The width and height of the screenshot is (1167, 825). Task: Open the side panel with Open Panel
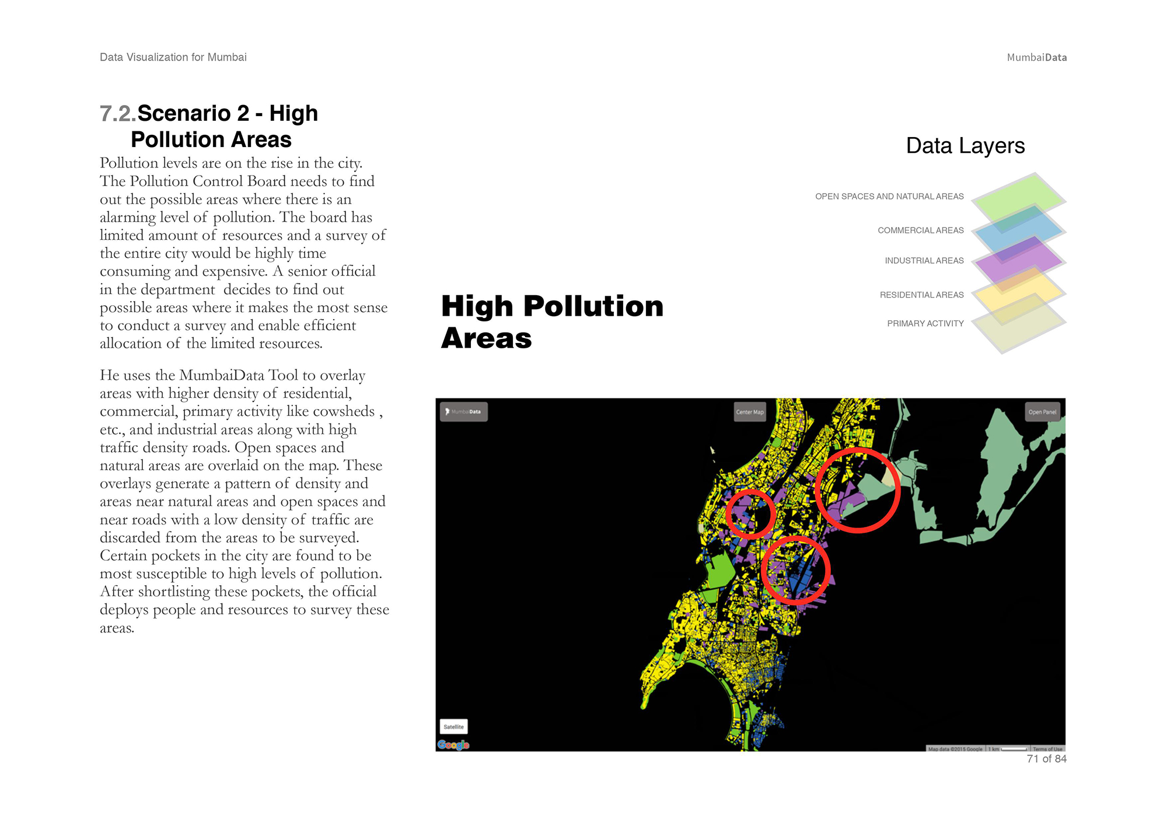pyautogui.click(x=1042, y=412)
